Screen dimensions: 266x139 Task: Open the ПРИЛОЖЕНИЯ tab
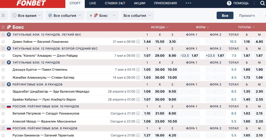(x=166, y=3)
